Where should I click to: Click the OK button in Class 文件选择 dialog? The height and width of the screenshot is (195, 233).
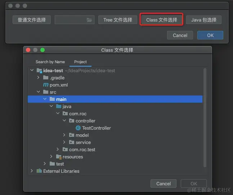pos(194,184)
